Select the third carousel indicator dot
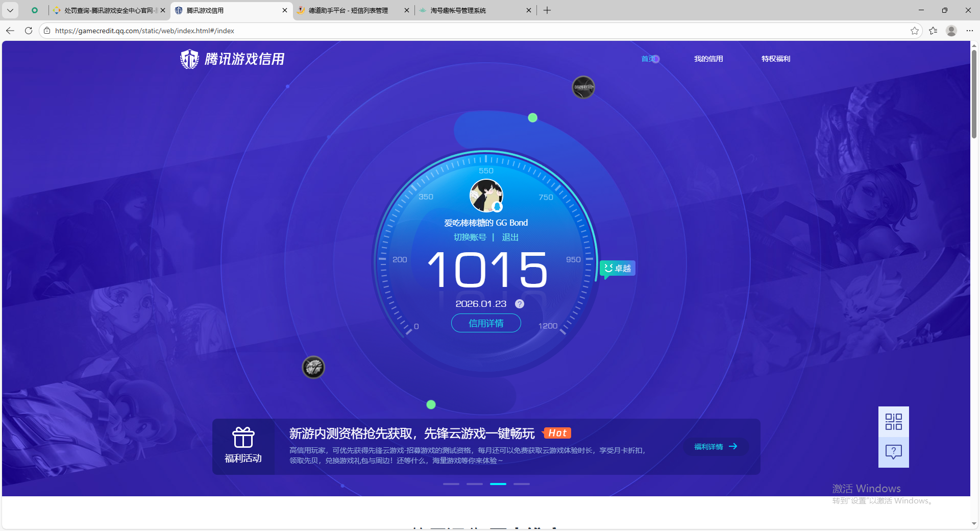The height and width of the screenshot is (531, 980). [x=498, y=484]
